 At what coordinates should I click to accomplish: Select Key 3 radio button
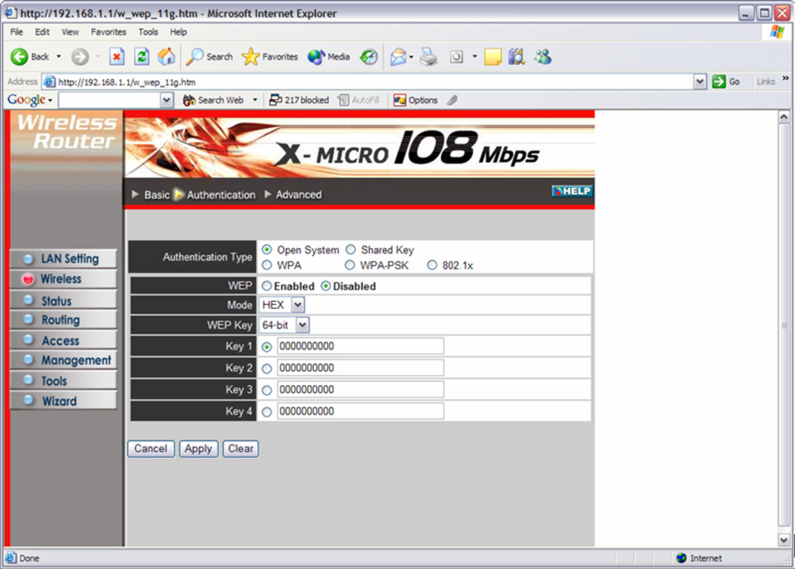click(x=266, y=390)
